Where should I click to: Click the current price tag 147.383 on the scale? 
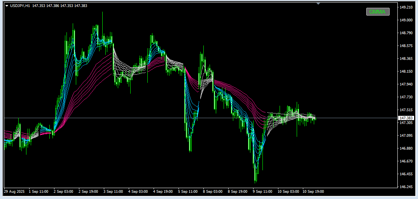pyautogui.click(x=406, y=118)
